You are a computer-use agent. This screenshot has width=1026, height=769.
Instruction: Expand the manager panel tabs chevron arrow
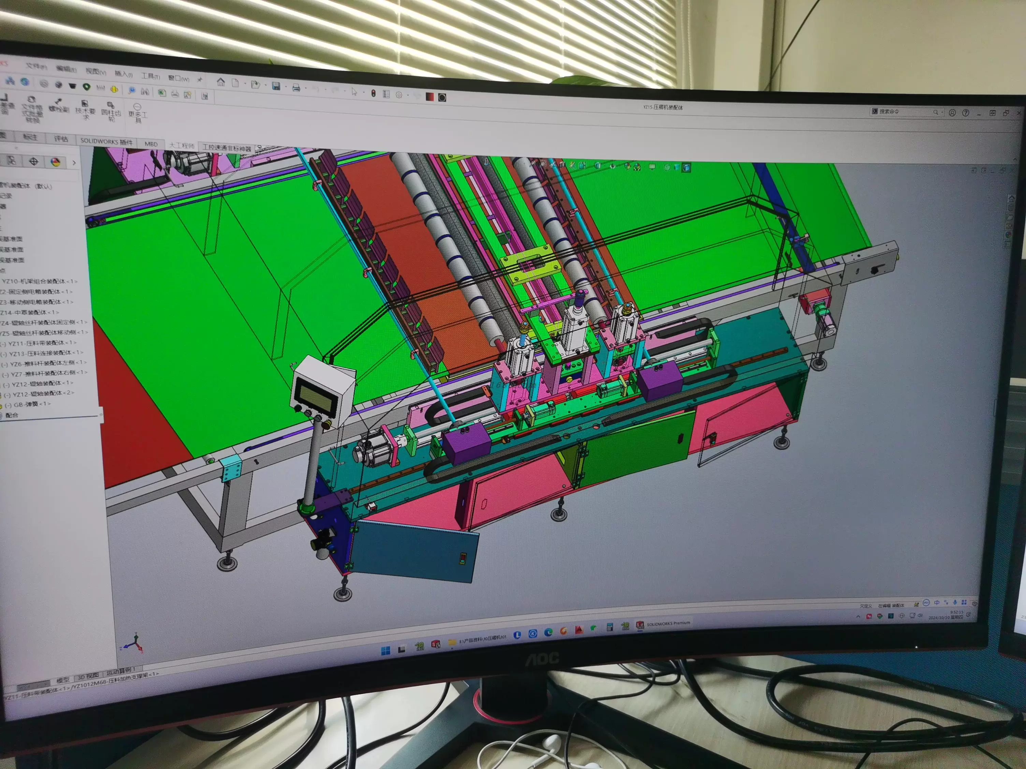74,163
